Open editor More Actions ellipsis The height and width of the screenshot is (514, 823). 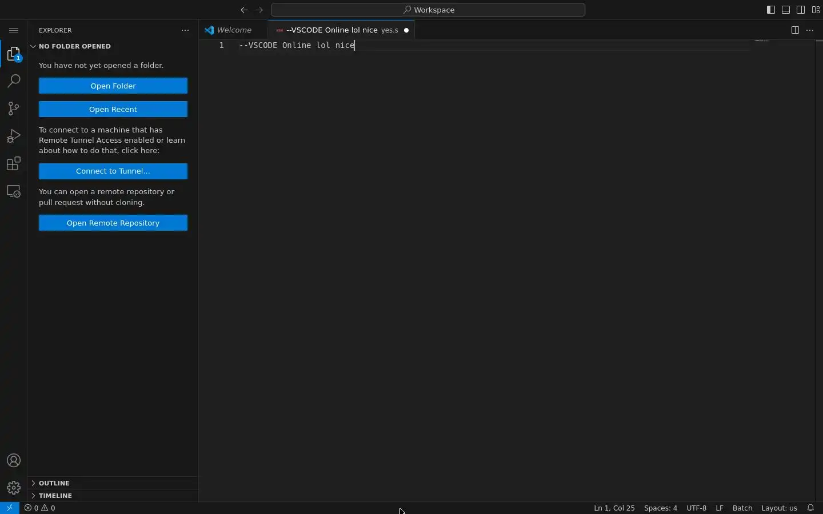coord(810,30)
